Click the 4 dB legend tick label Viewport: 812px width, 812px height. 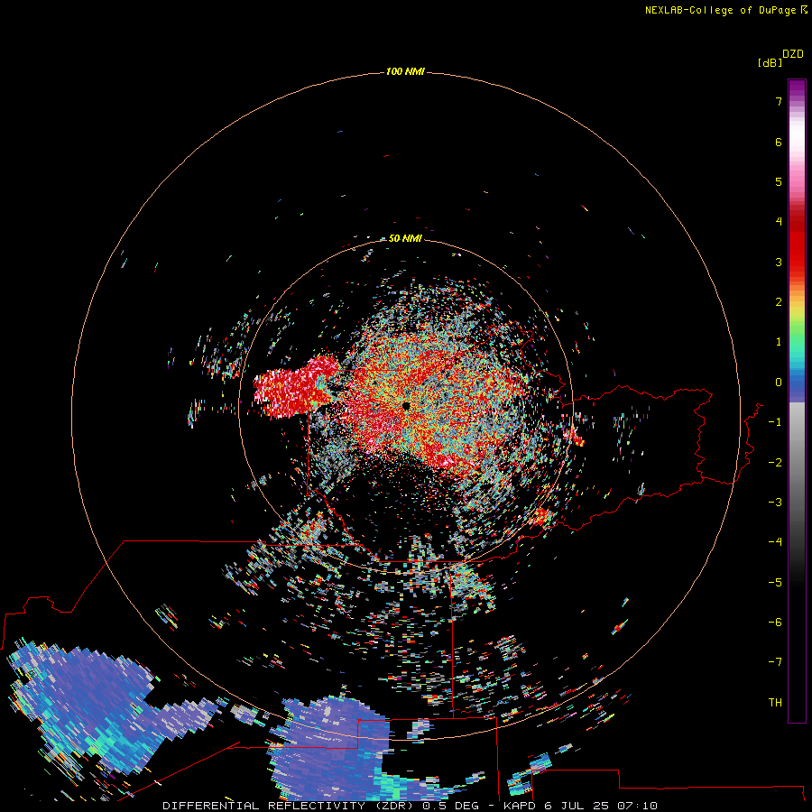(779, 222)
